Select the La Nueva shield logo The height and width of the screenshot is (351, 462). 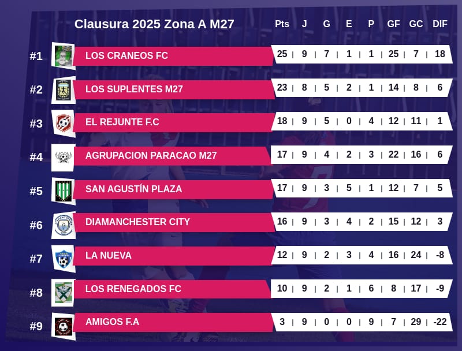64,258
